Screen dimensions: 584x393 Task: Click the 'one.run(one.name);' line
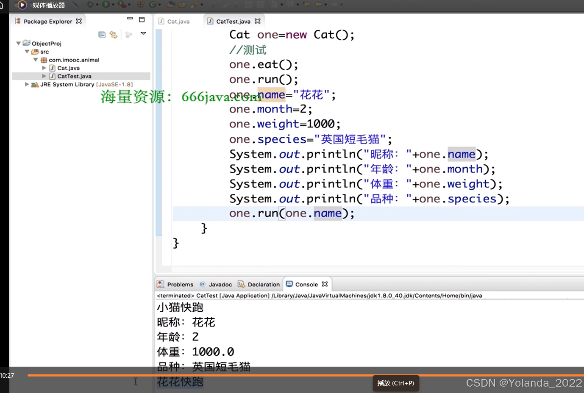[x=292, y=213]
